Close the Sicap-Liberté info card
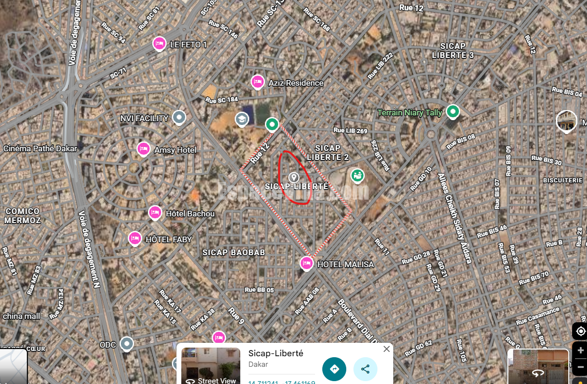Screen dimensions: 587x384 [387, 349]
